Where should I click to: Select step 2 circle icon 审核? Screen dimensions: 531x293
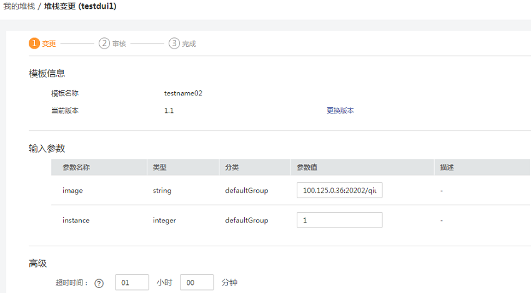pos(104,43)
